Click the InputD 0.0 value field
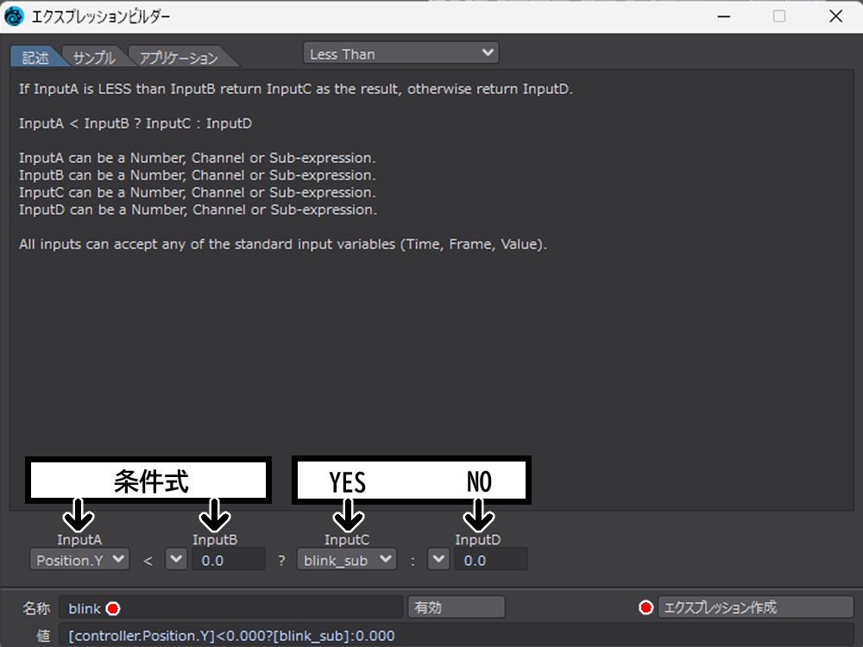863x647 pixels. (490, 560)
